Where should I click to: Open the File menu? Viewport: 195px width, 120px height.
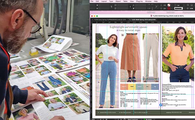[x=92, y=1]
